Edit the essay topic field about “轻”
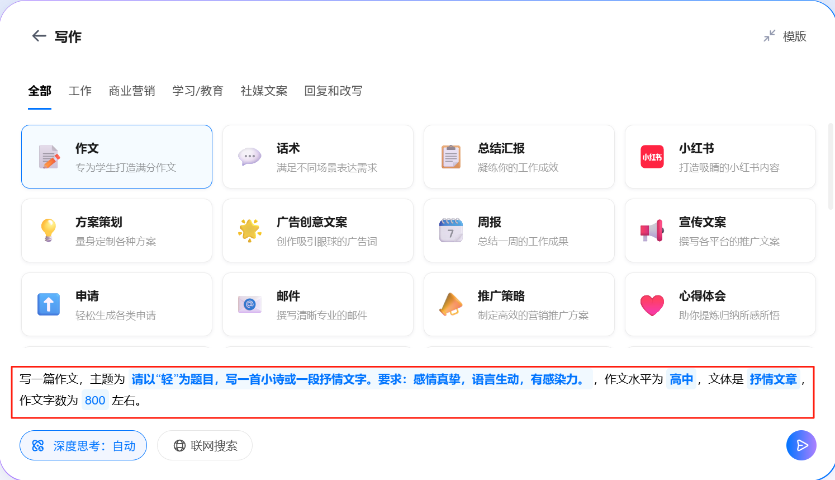The height and width of the screenshot is (480, 835). (x=360, y=379)
